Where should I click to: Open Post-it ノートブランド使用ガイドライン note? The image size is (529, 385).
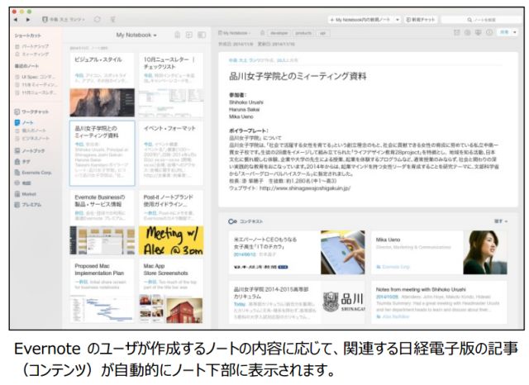(171, 222)
